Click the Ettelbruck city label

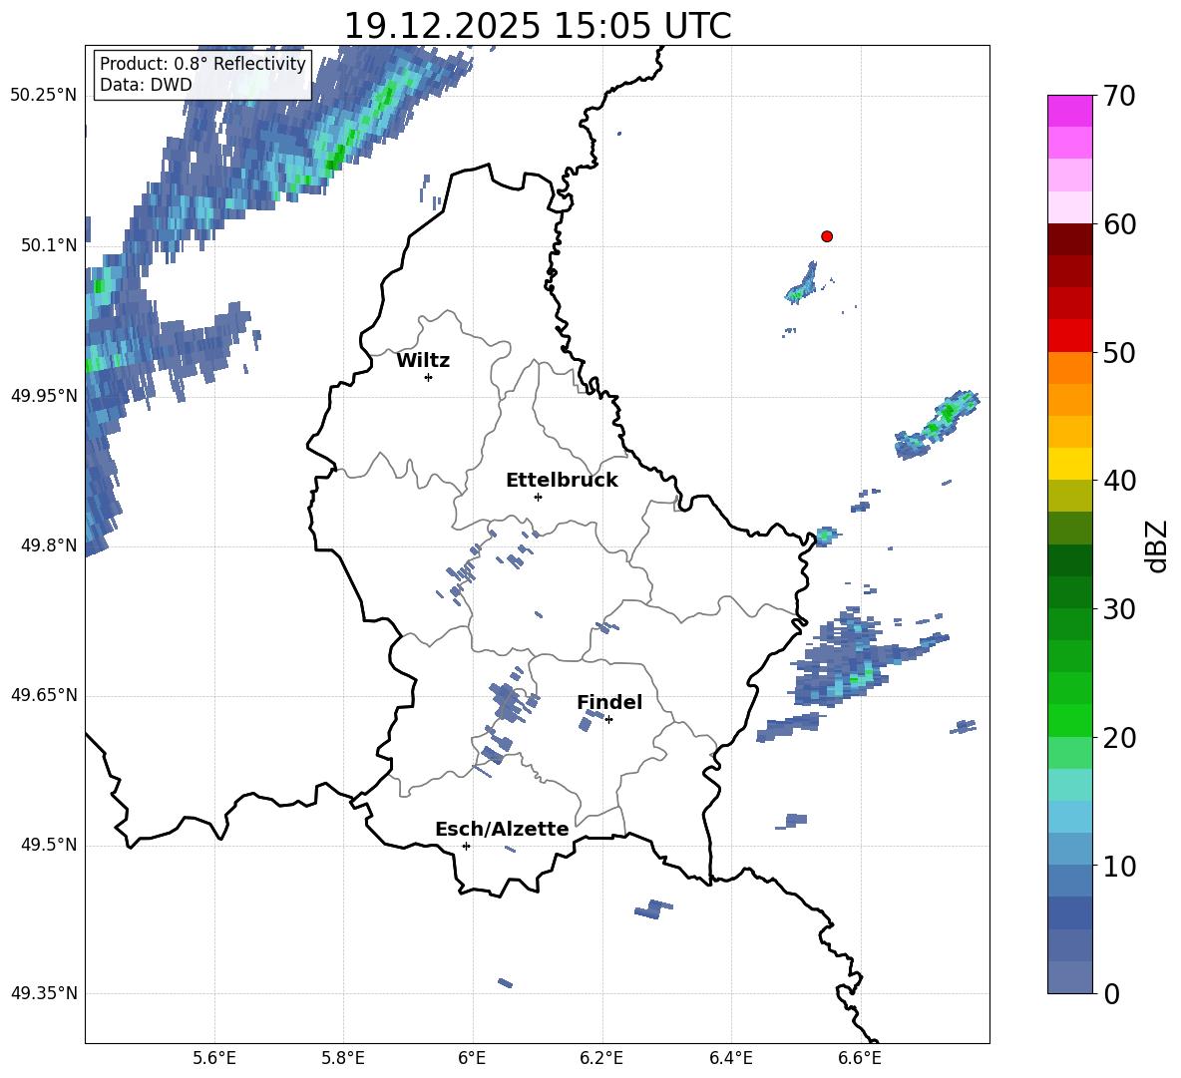pos(562,481)
